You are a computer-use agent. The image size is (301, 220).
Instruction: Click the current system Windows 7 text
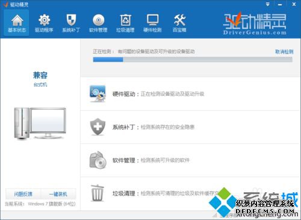(40, 204)
